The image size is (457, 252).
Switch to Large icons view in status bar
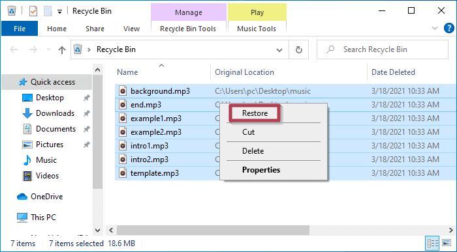pos(447,243)
